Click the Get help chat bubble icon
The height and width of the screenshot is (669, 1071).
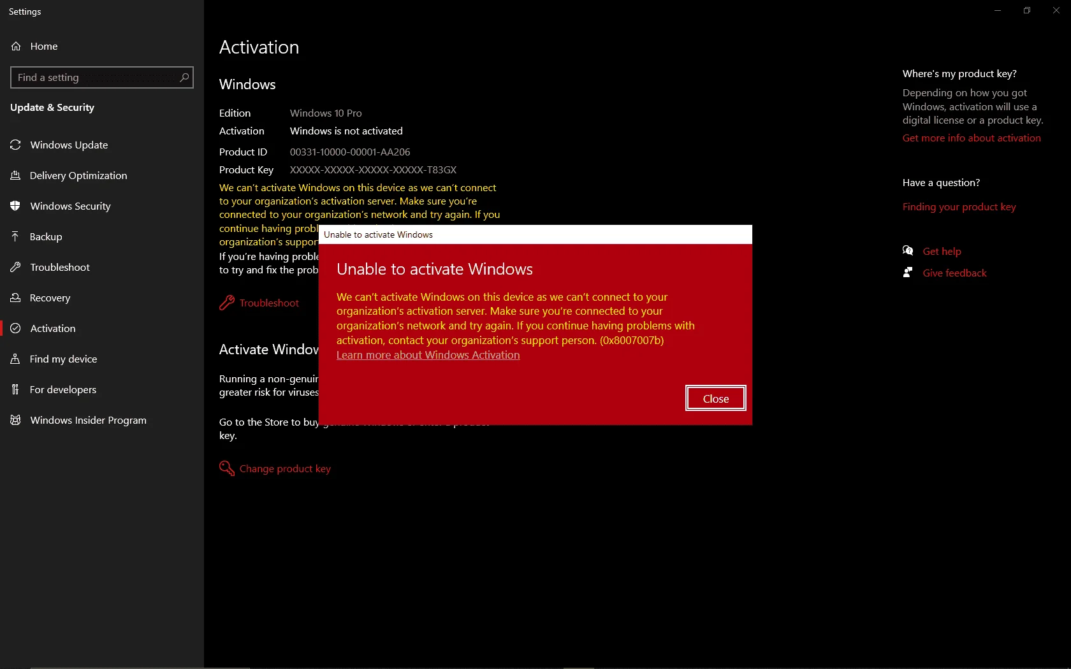coord(908,251)
